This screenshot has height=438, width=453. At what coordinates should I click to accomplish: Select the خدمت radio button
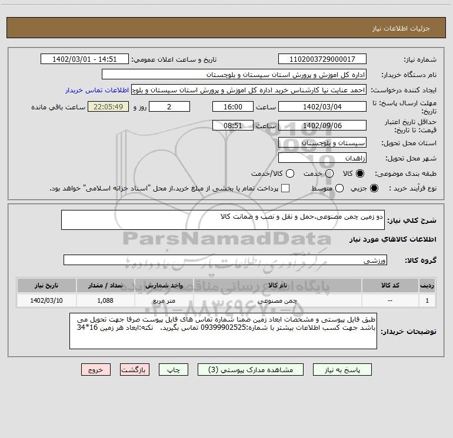pos(329,173)
